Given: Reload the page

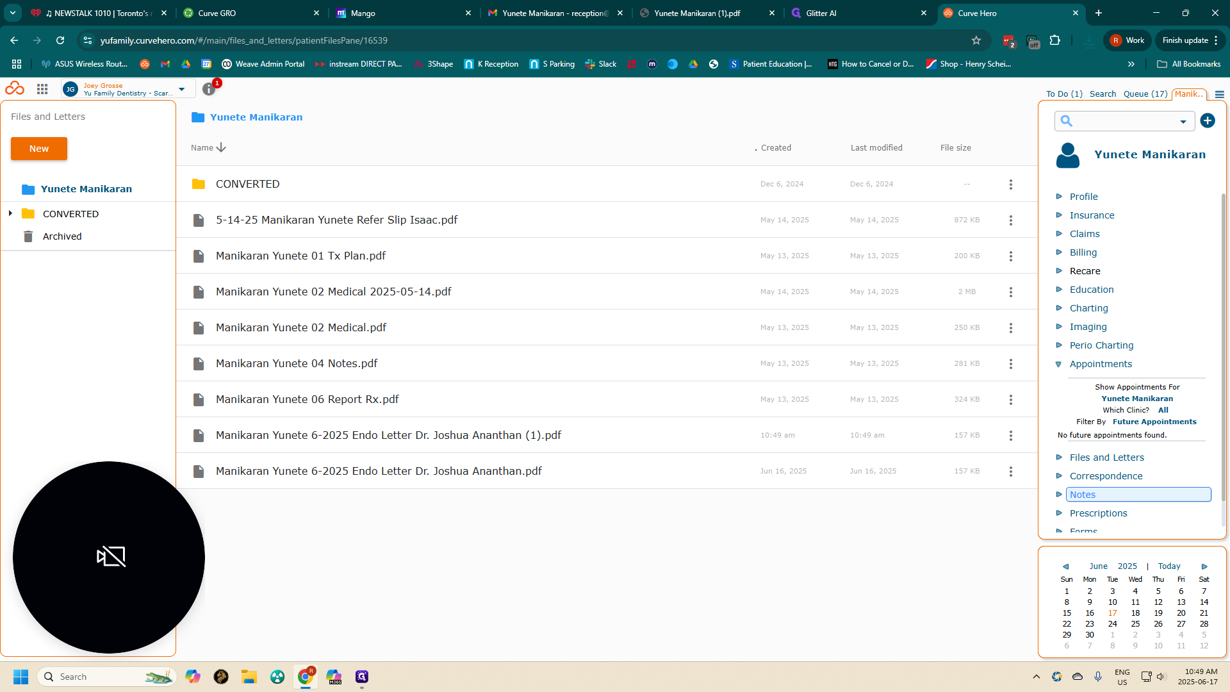Looking at the screenshot, I should [x=60, y=40].
